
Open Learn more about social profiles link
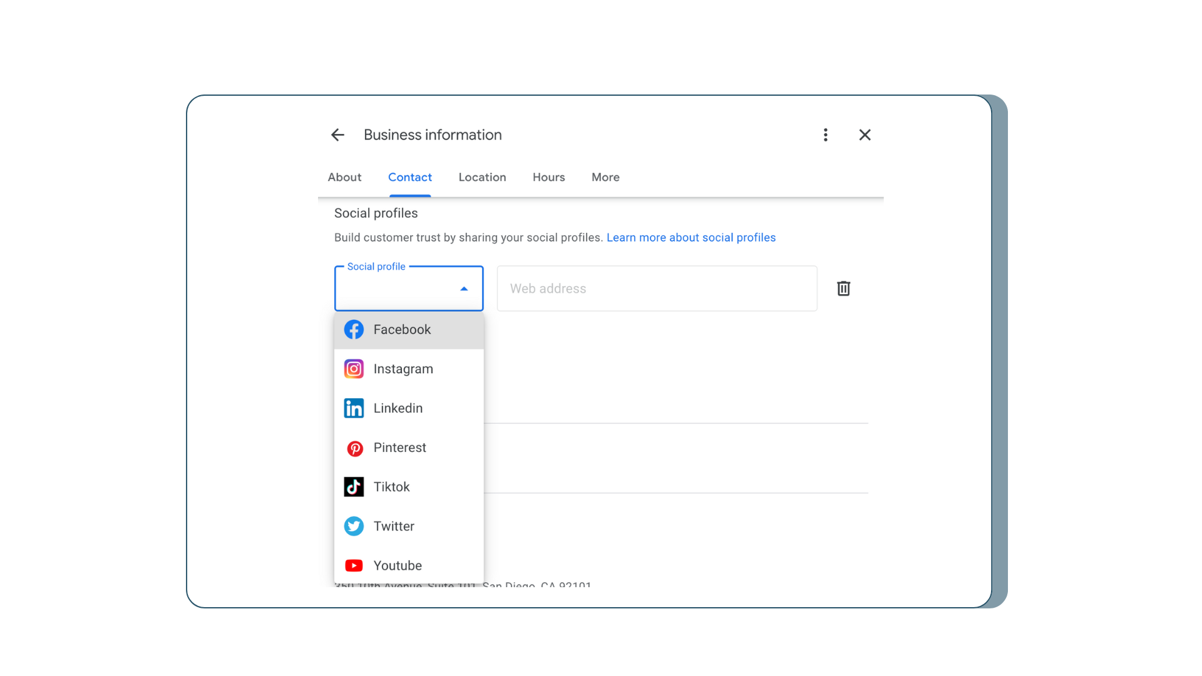click(691, 238)
